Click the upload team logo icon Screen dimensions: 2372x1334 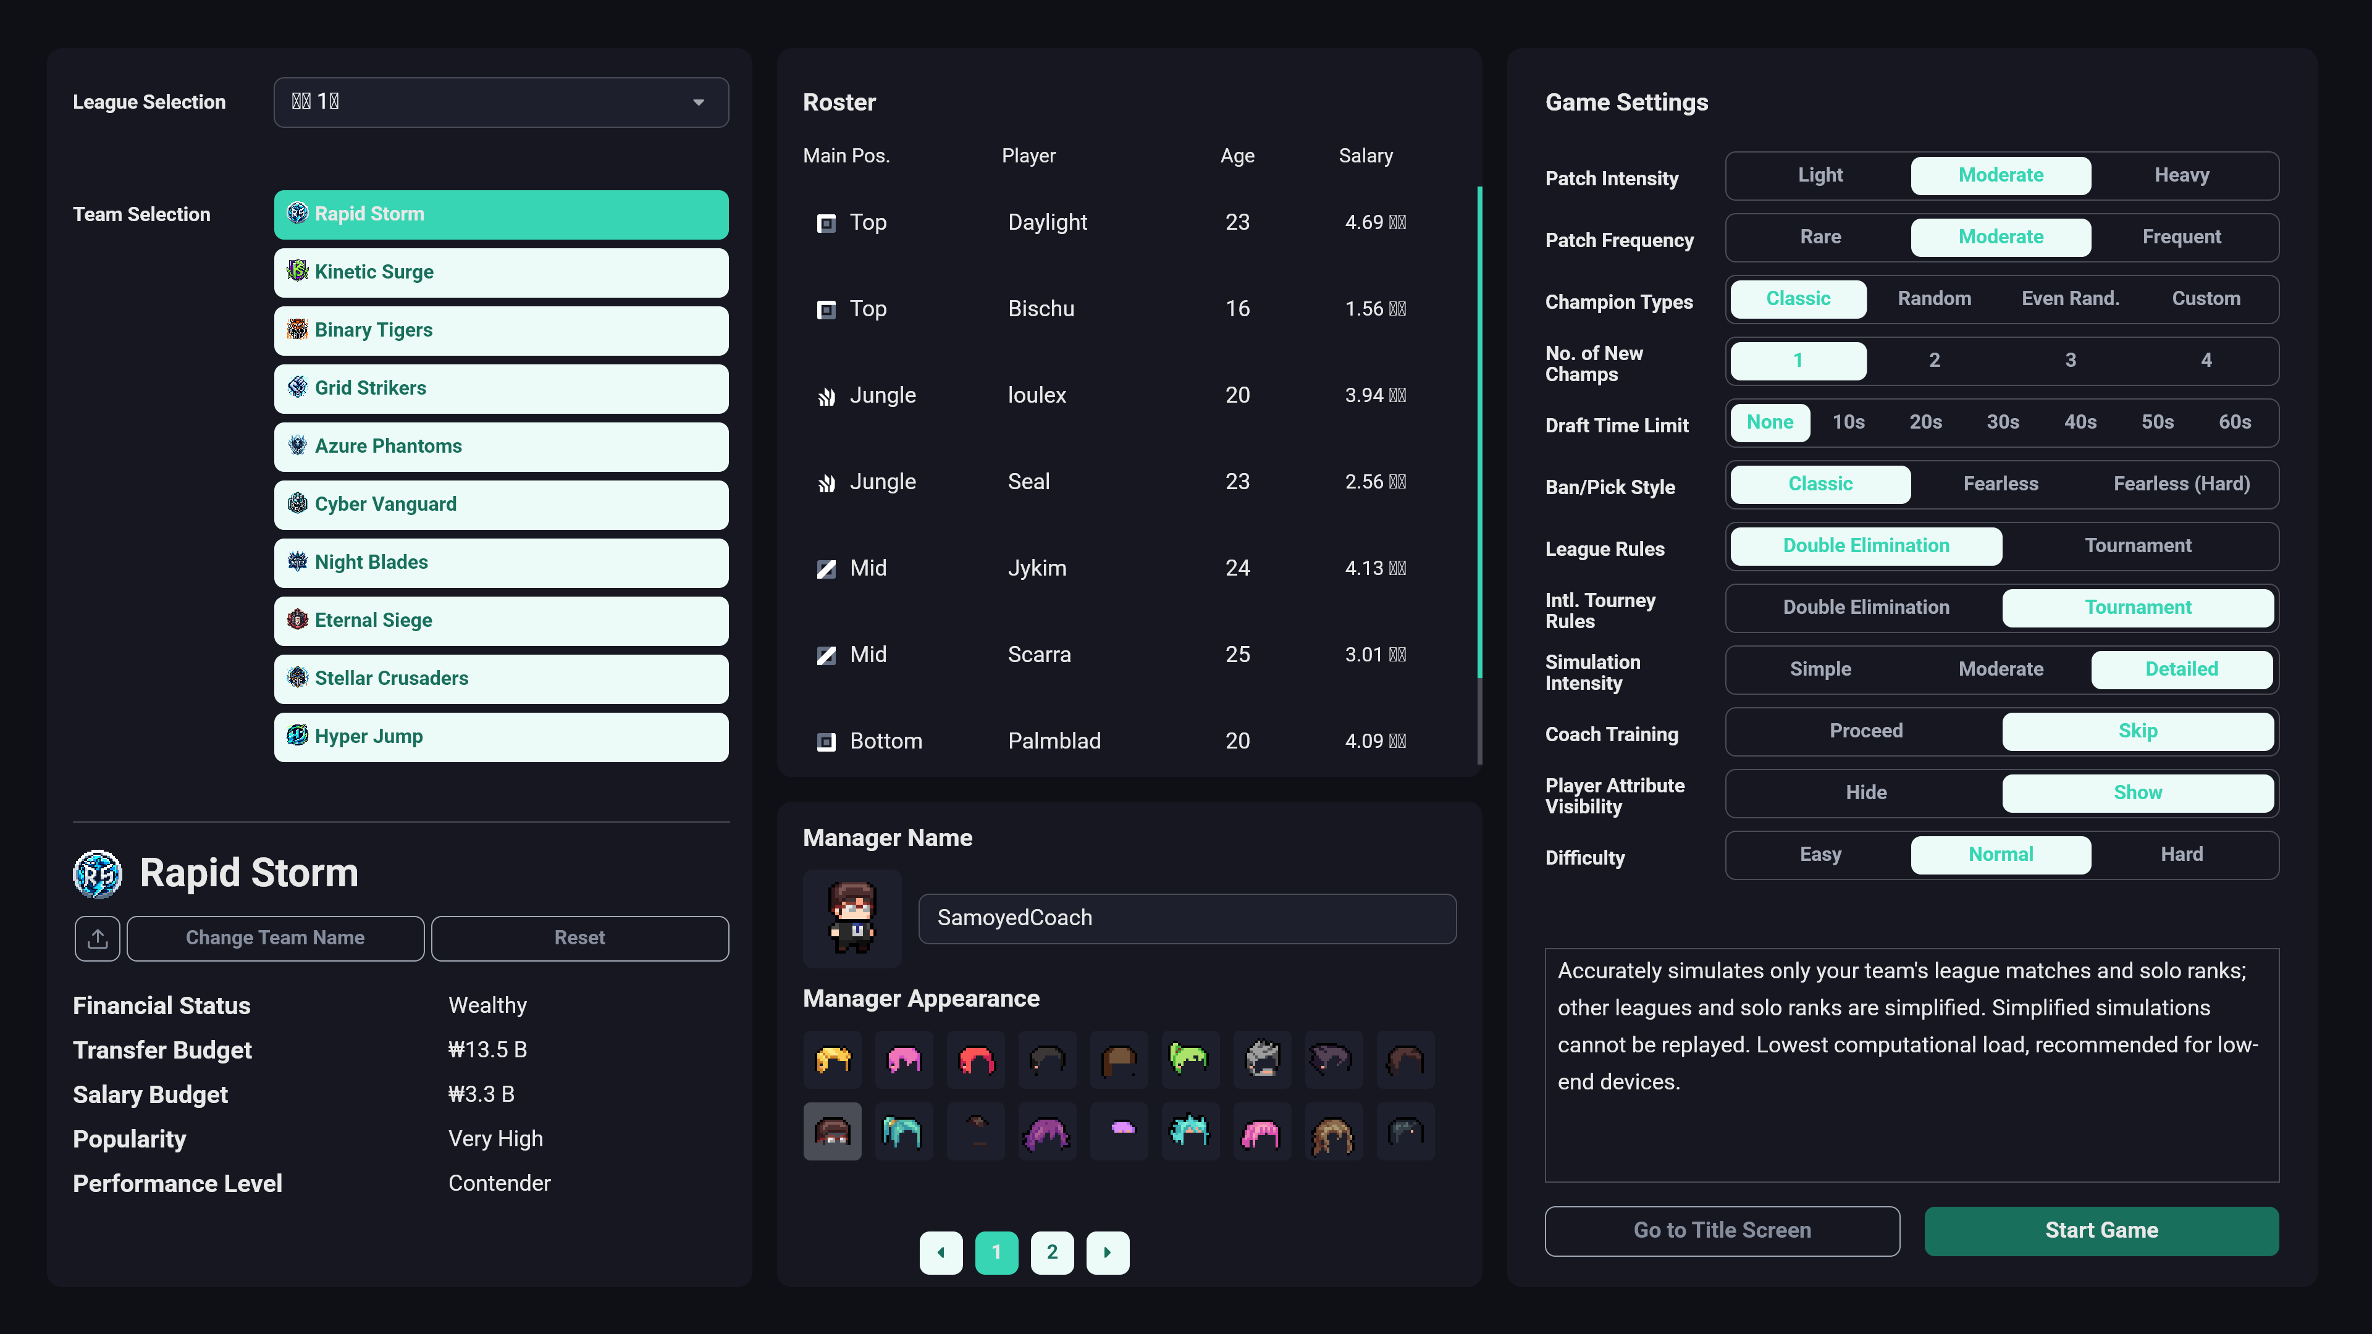98,938
